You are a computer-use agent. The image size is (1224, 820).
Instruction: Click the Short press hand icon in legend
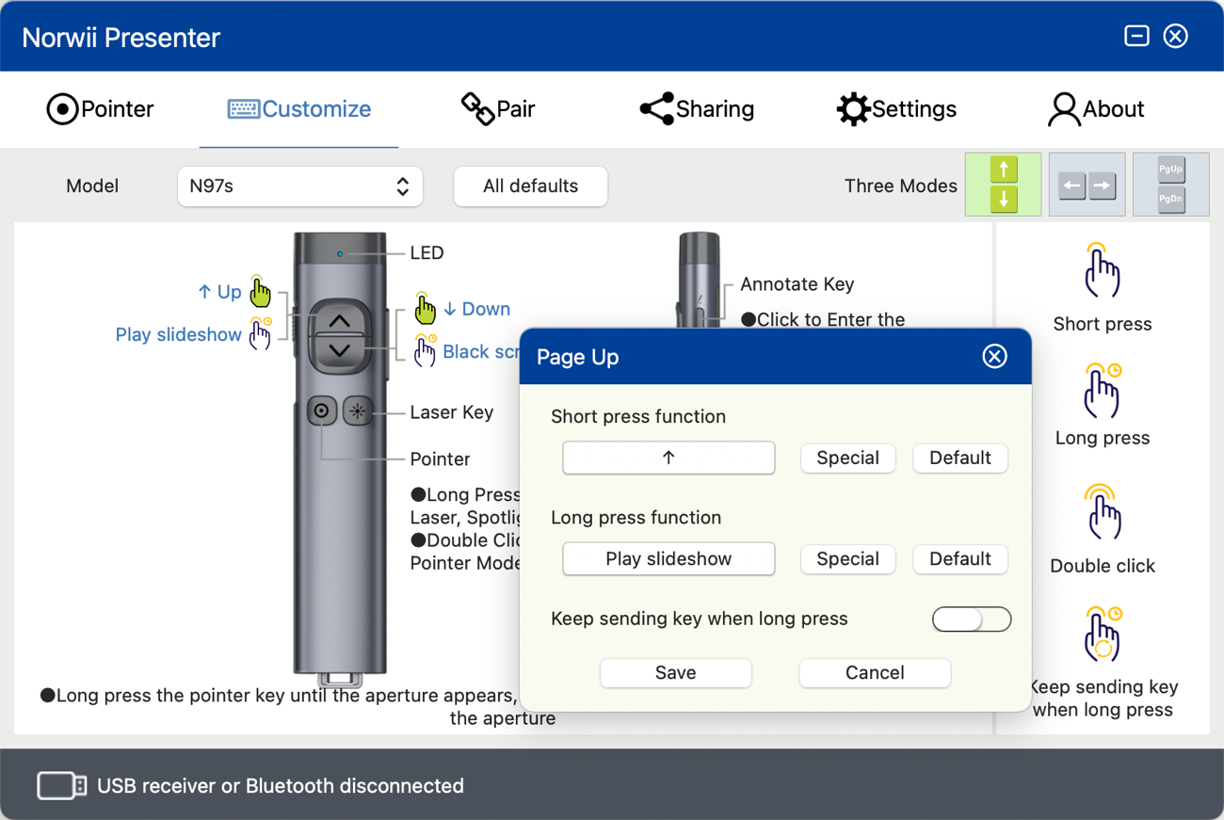[1101, 270]
